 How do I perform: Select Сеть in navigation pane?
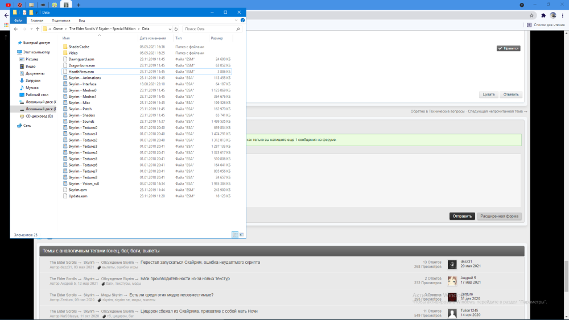[x=24, y=126]
